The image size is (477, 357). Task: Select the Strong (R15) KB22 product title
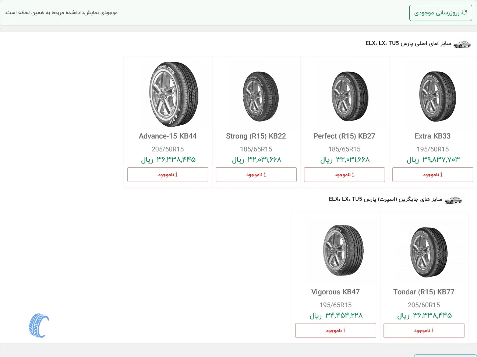coord(256,136)
